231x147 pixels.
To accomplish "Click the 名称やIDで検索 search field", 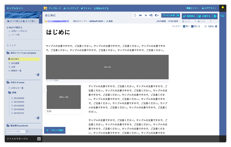I will pos(15,131).
